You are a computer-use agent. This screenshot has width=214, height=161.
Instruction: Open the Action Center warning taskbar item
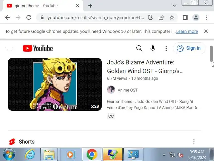click(x=113, y=154)
